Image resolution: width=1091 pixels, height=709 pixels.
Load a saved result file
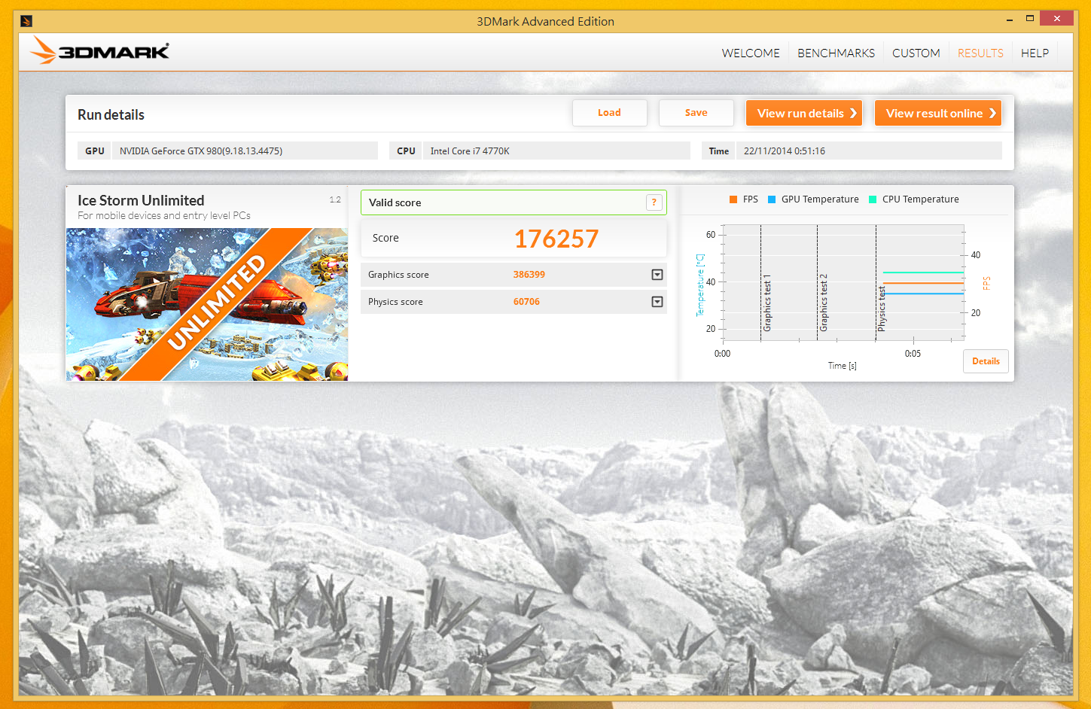click(x=609, y=113)
